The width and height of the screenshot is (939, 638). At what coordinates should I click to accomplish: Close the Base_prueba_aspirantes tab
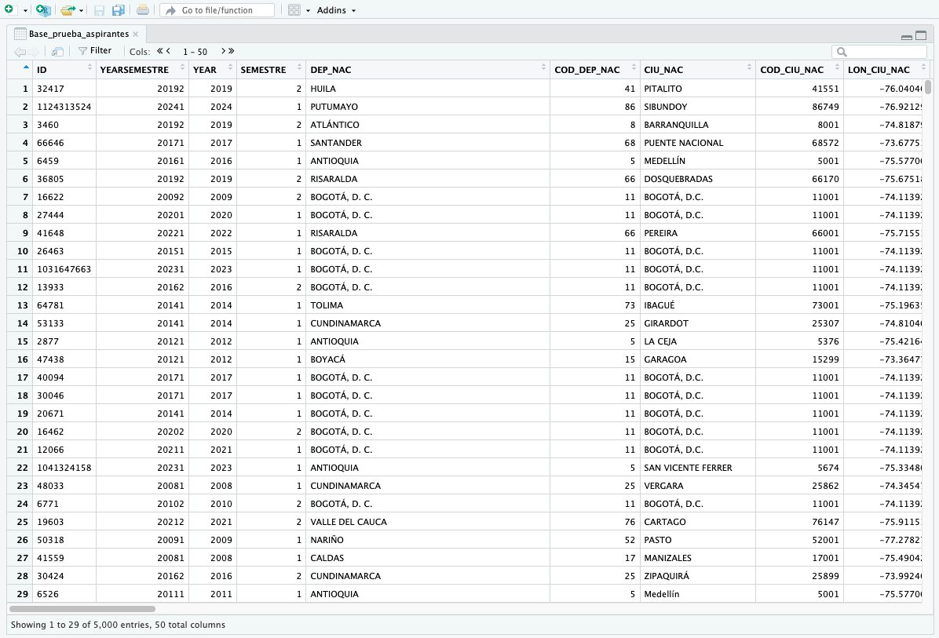coord(136,34)
